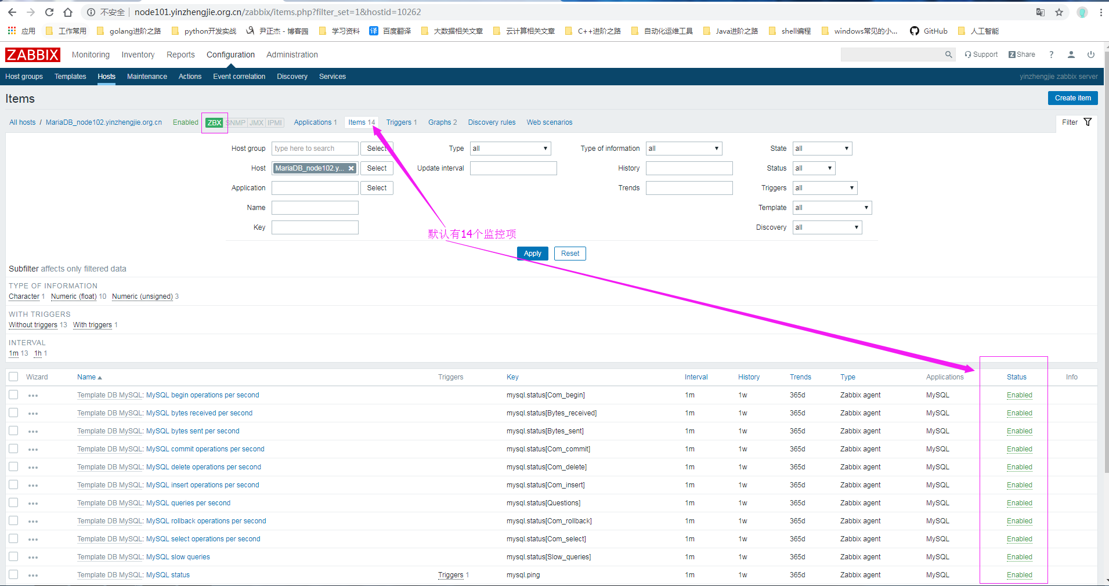Click the Apply filter button

(x=532, y=254)
